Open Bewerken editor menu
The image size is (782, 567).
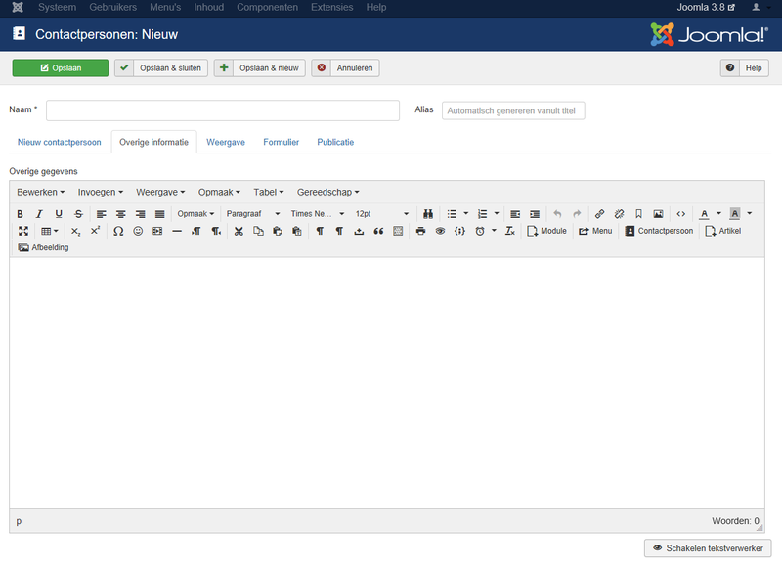pos(40,192)
